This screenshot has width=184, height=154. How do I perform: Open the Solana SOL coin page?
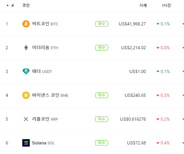tap(43, 143)
